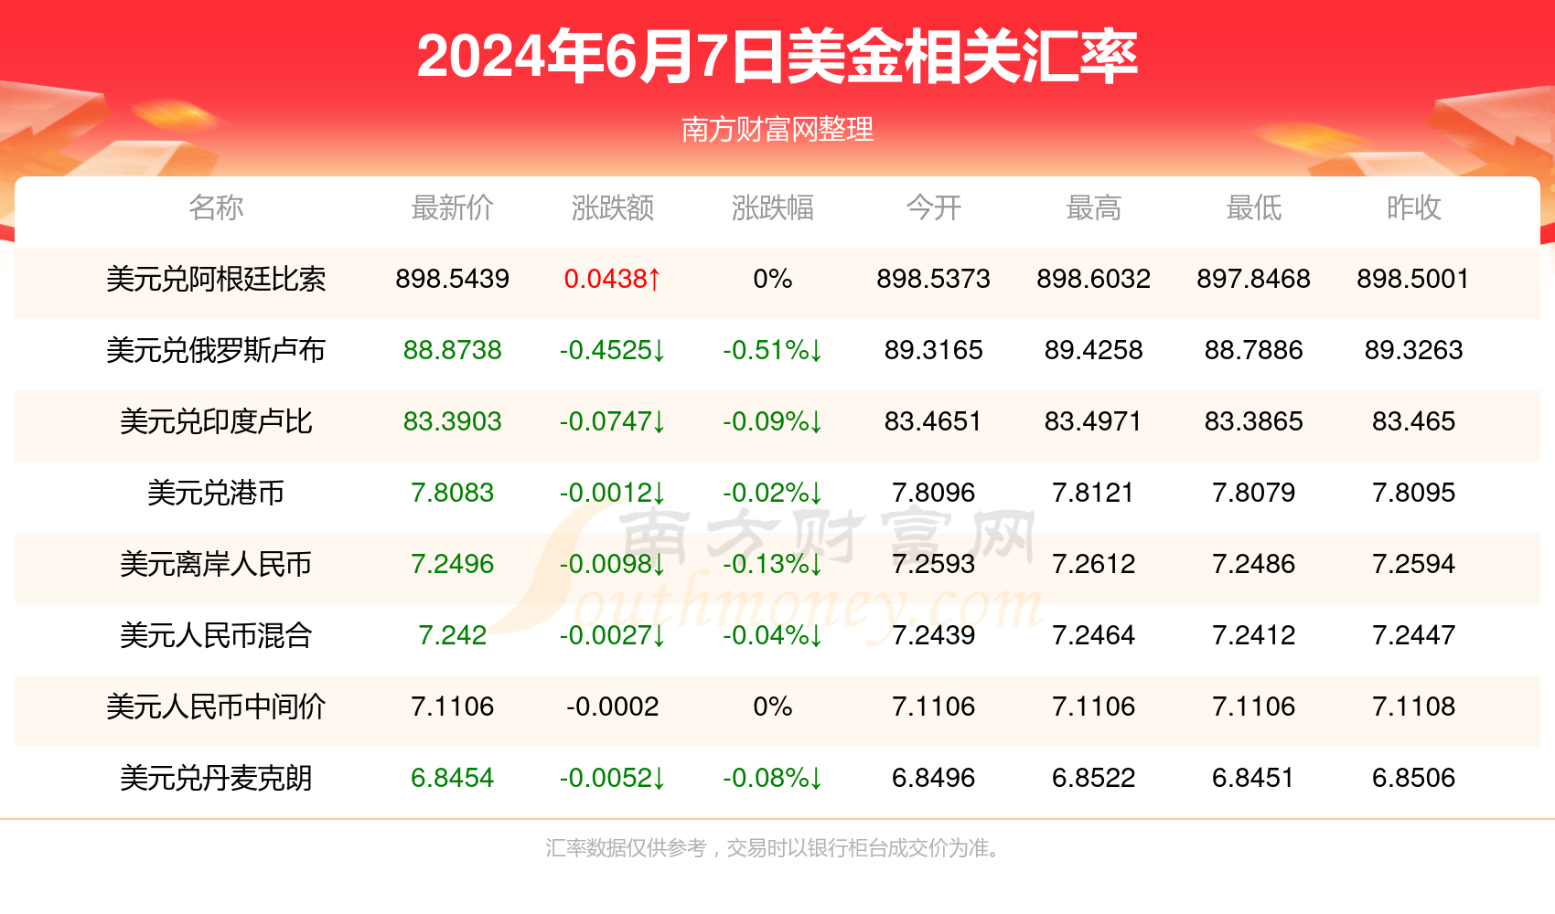
Task: Click previous close 7.1108
Action: point(1413,707)
